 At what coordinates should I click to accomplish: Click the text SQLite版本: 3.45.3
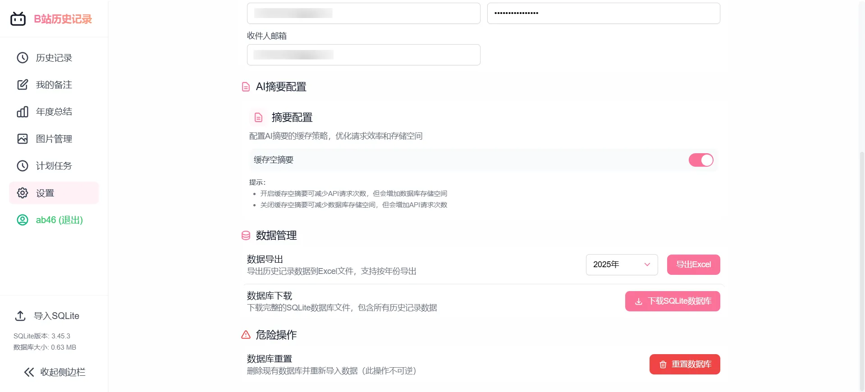click(42, 336)
